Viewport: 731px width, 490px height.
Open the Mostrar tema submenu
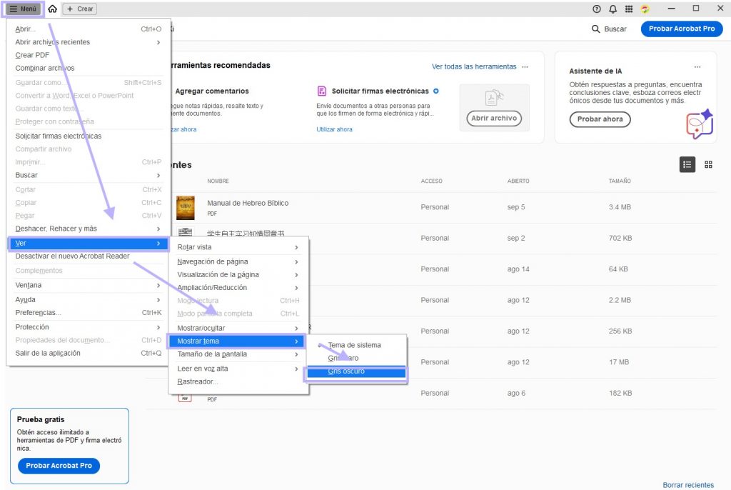coord(238,341)
